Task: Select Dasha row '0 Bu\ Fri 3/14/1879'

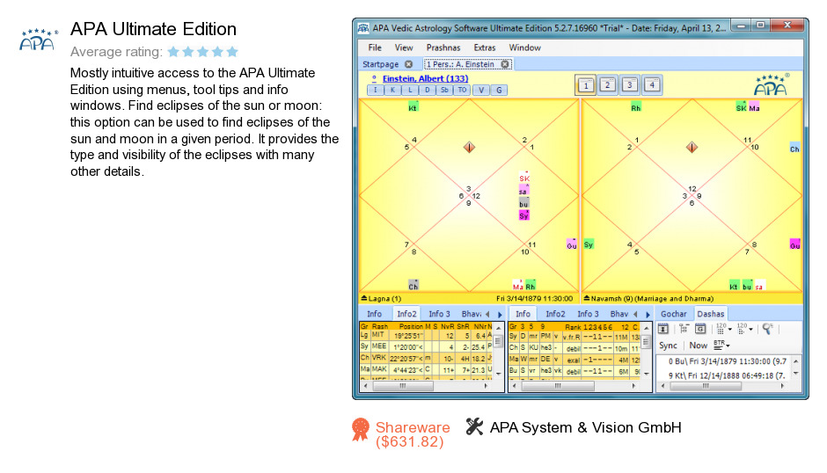Action: (728, 361)
